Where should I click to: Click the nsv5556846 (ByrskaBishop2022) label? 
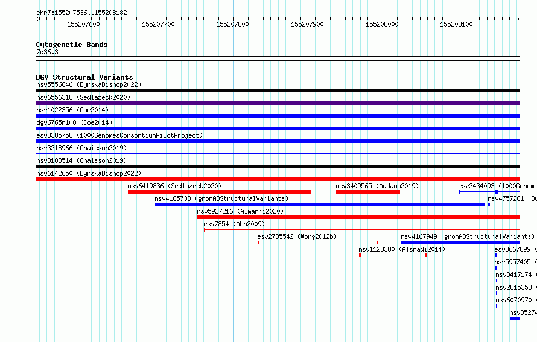tap(89, 84)
